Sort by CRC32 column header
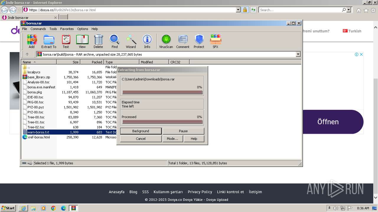 179,62
